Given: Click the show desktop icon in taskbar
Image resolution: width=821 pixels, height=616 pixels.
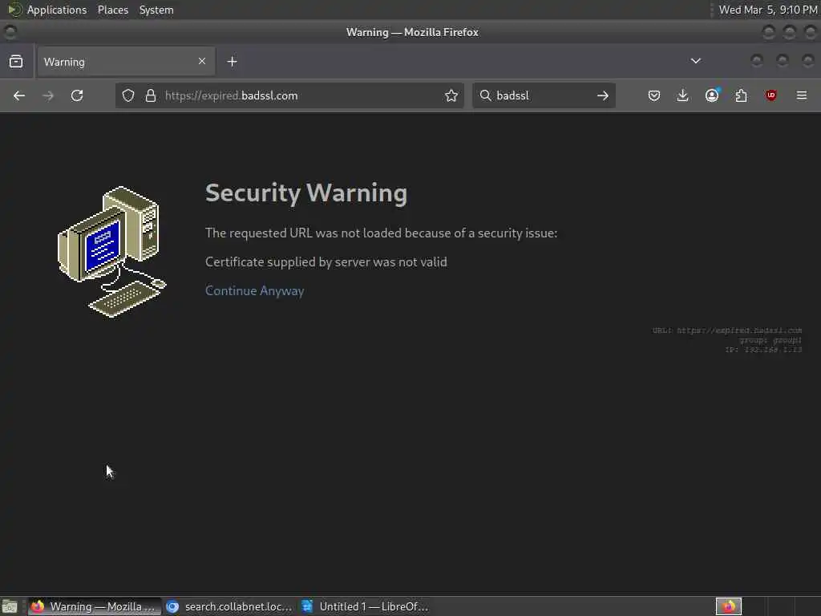Looking at the screenshot, I should pos(10,606).
